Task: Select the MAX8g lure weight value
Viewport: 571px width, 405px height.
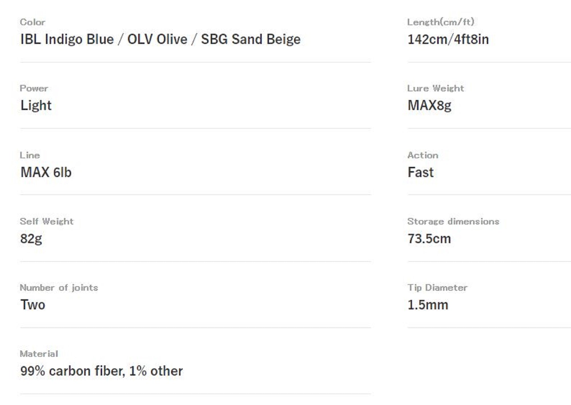Action: pos(429,105)
